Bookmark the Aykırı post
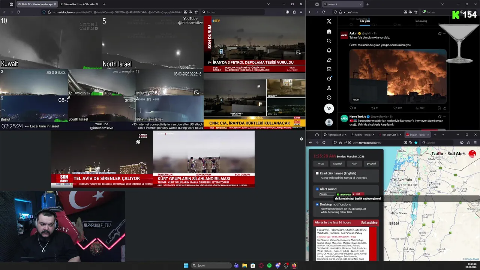 (439, 108)
